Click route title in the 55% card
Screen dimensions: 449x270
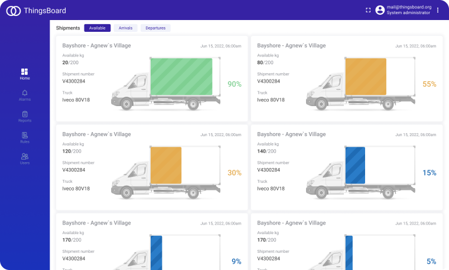tap(291, 45)
